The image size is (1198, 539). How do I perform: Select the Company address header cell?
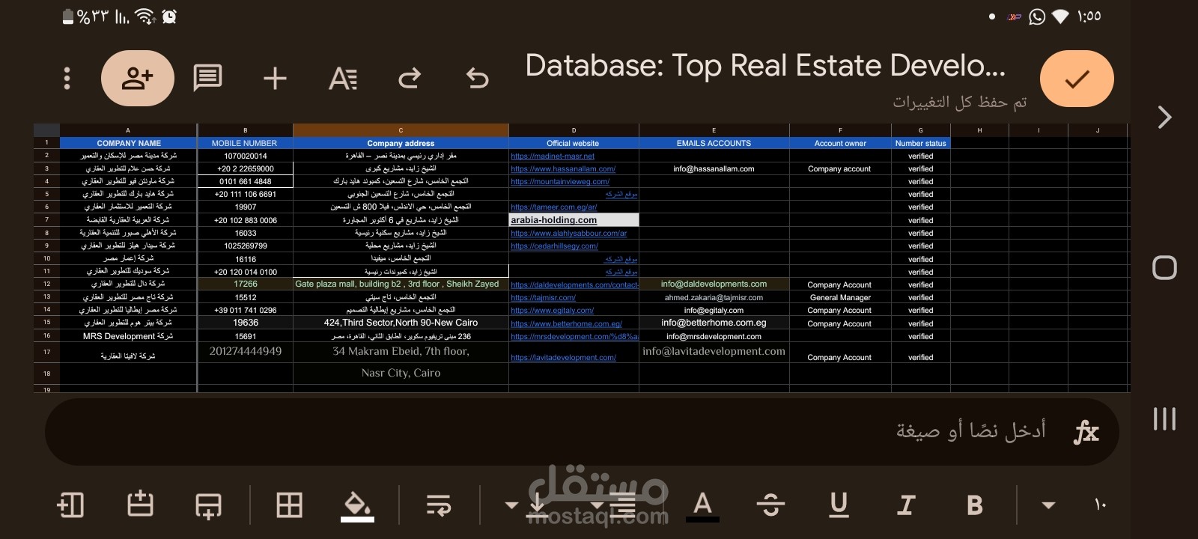coord(401,143)
